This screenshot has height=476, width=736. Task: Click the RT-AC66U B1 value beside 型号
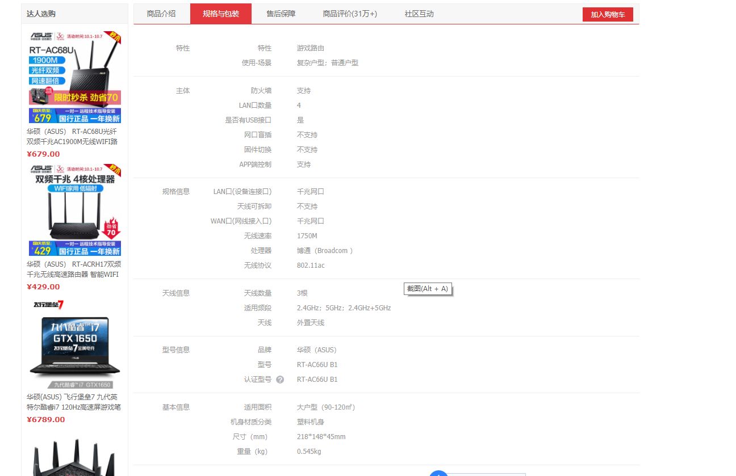click(317, 365)
